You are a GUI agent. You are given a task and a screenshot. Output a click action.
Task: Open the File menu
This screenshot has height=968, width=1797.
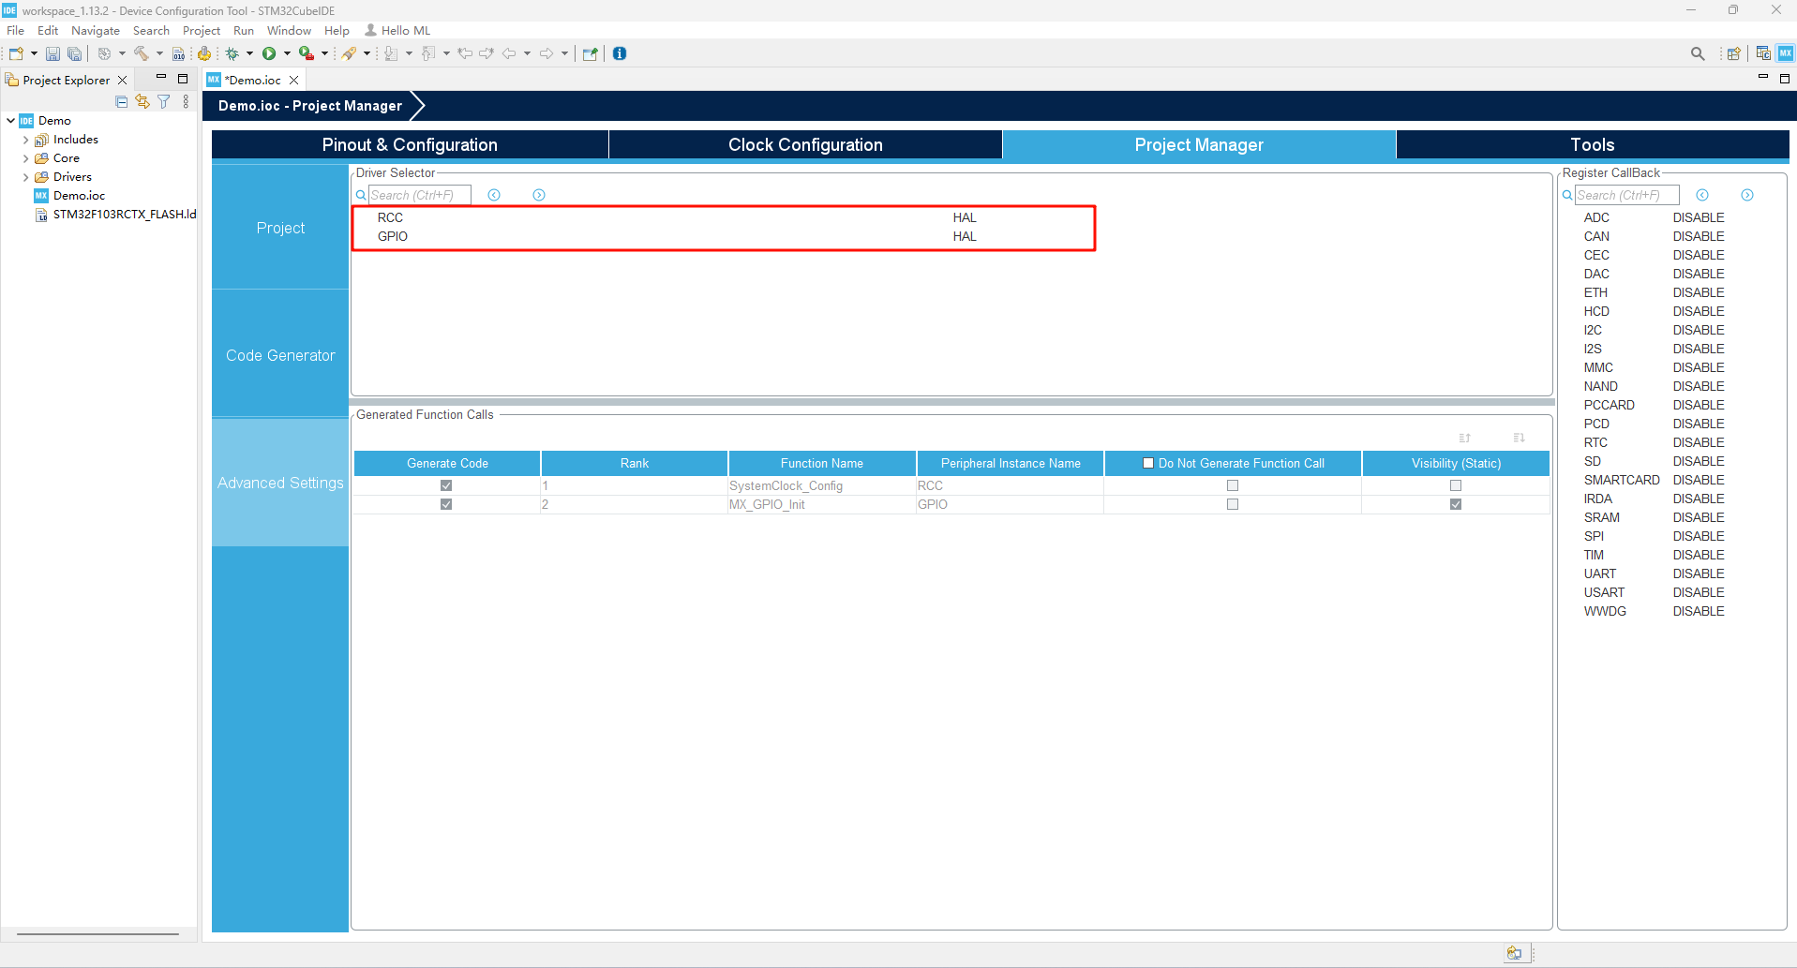pos(15,31)
